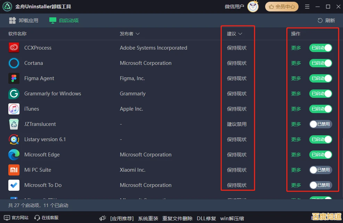Enable Microsoft To Do startup toggle
343x223 pixels.
[320, 185]
